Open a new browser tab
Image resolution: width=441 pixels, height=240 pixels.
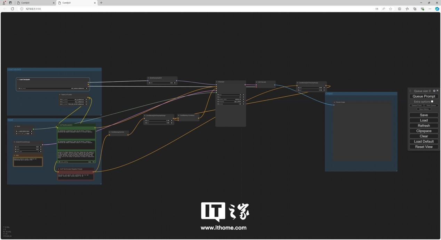pos(101,3)
